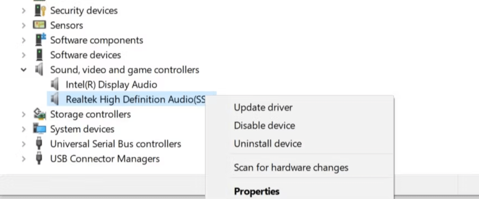Click the Sound, video and game controllers icon
This screenshot has height=199, width=479.
(39, 69)
